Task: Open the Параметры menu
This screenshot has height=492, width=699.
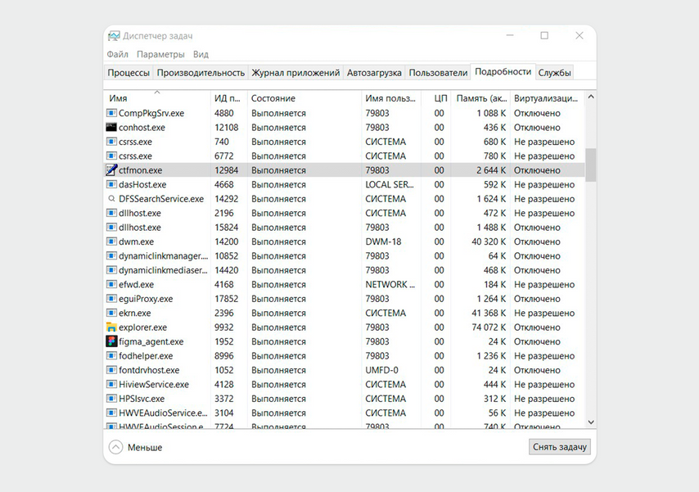Action: 160,54
